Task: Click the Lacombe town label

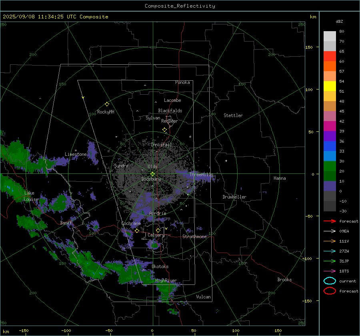Action: coord(172,100)
